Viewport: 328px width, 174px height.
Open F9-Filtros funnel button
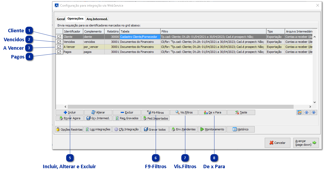pos(155,112)
